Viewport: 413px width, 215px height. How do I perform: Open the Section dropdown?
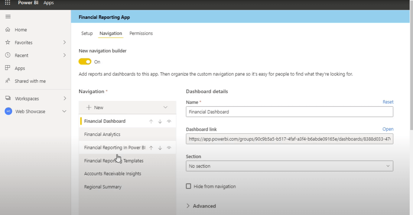[289, 166]
